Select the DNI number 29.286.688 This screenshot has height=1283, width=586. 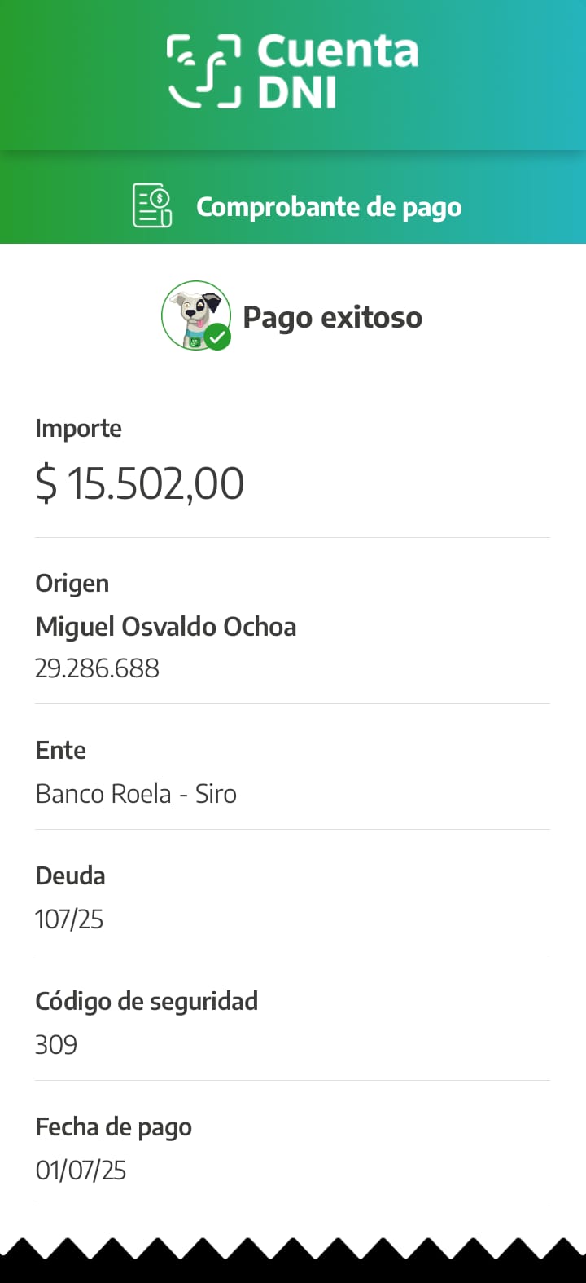pos(97,668)
